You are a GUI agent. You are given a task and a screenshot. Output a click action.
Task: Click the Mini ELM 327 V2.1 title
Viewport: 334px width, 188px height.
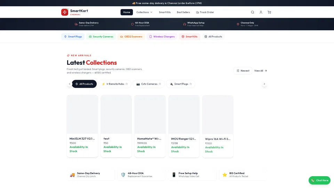(82, 139)
